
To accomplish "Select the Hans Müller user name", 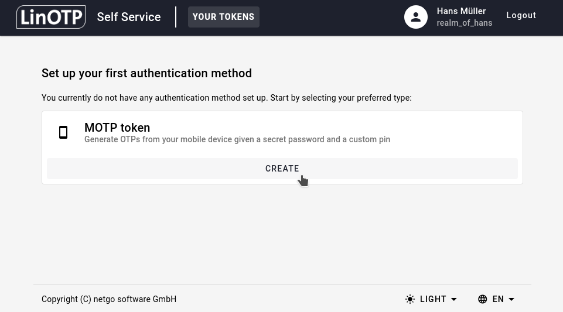I will coord(461,11).
